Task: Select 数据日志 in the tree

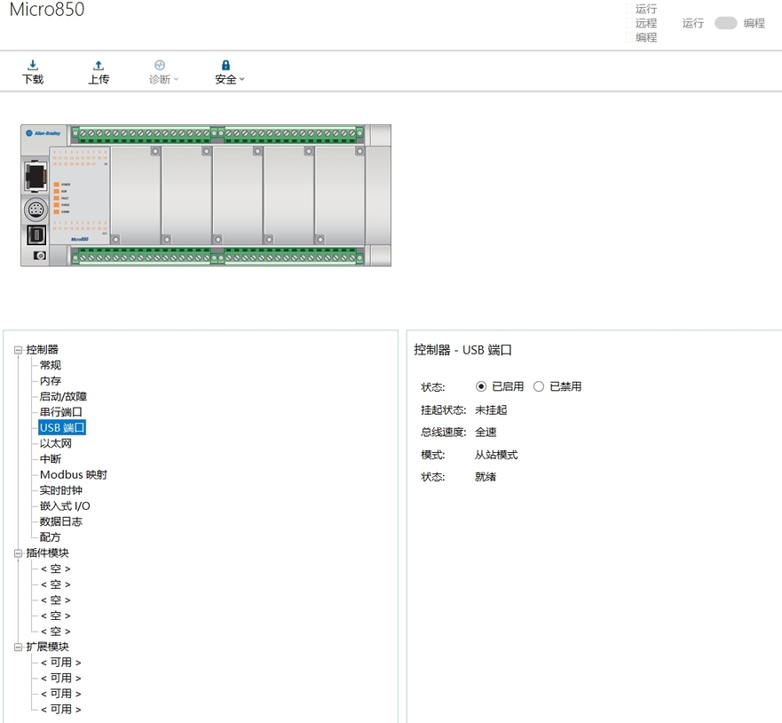Action: (x=61, y=521)
